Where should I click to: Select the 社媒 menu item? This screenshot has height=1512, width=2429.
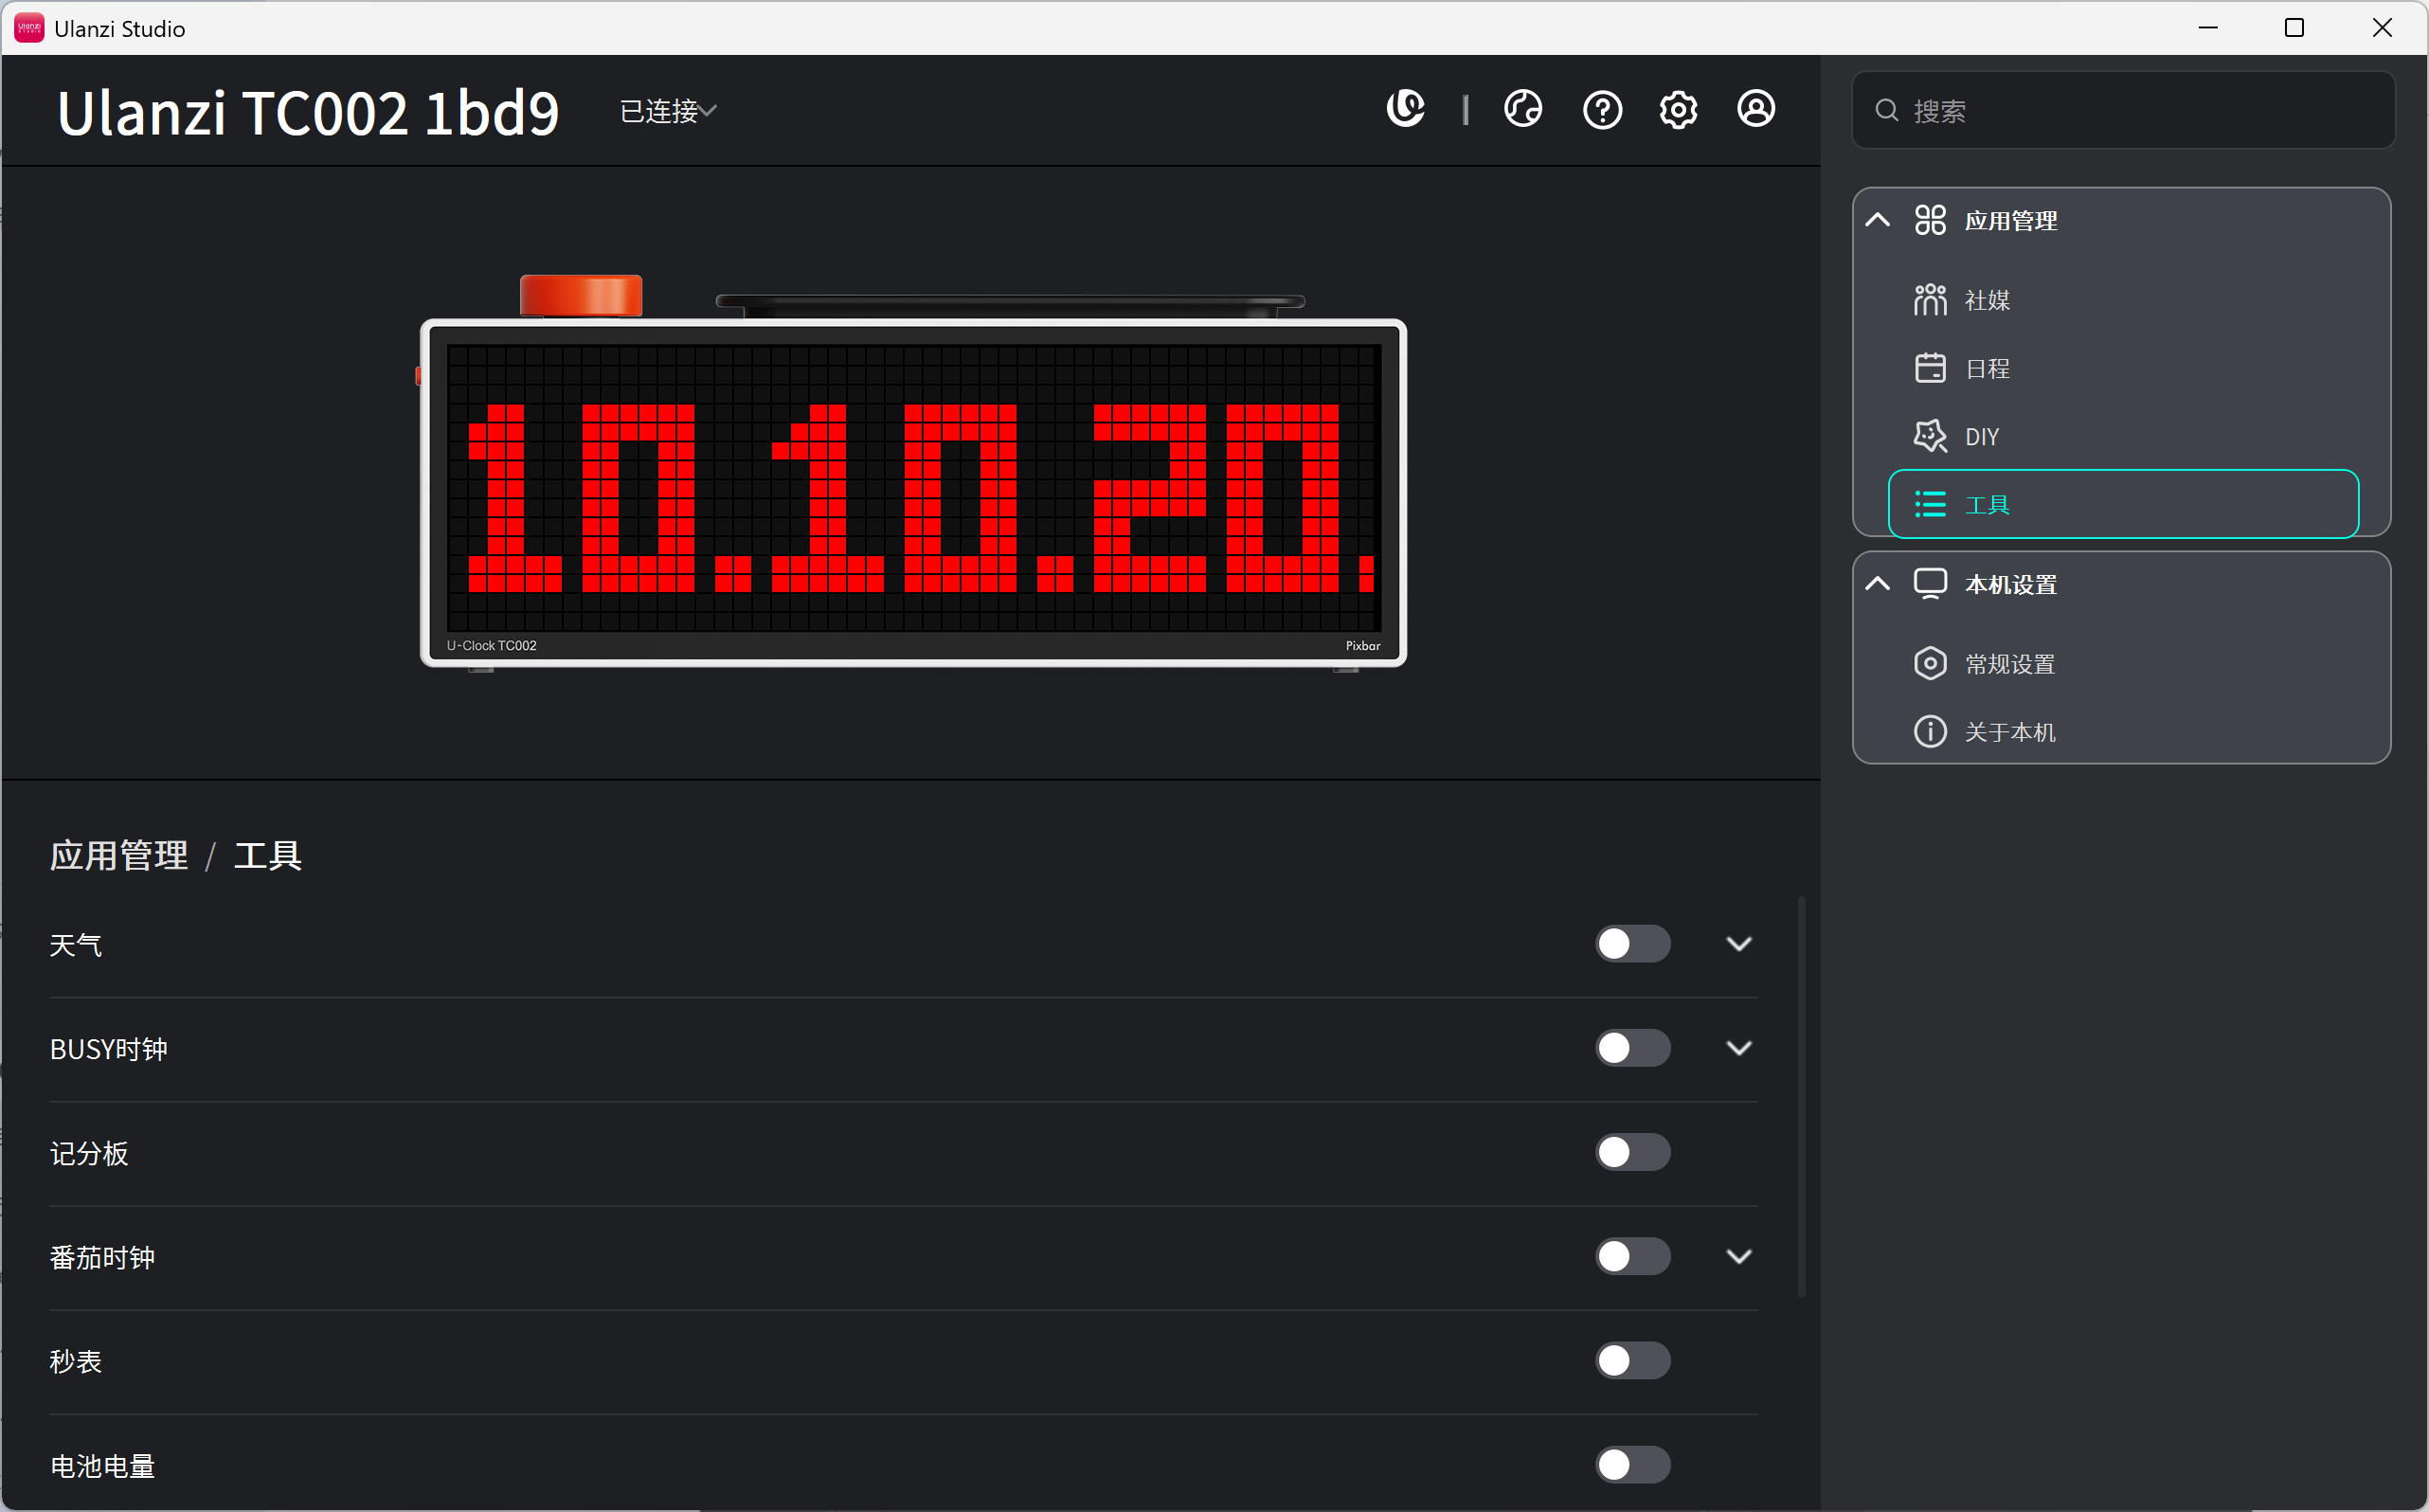[2122, 300]
